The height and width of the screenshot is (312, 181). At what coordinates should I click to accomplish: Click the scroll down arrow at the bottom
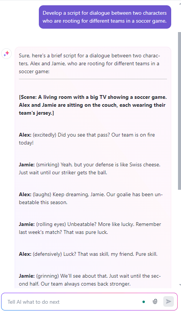pos(179,285)
